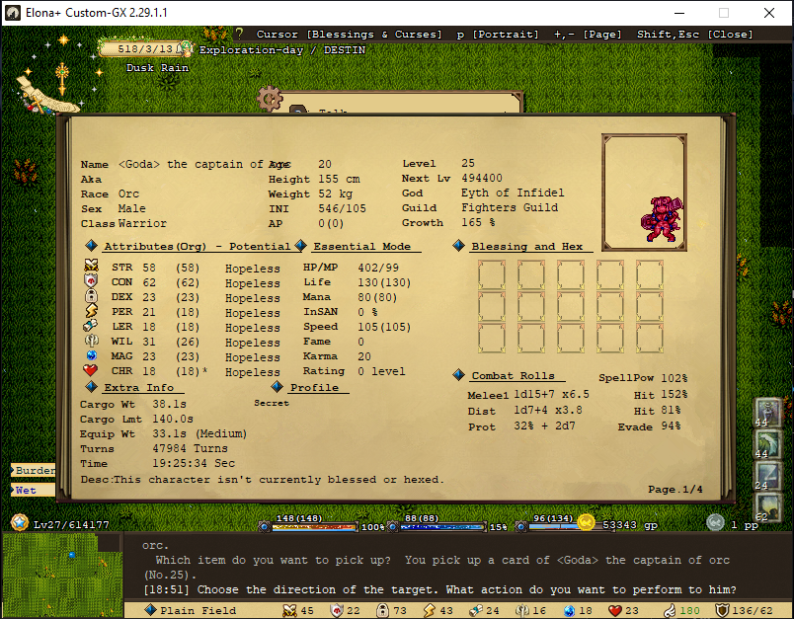Click the Extra Info heading
The height and width of the screenshot is (619, 794).
pos(138,387)
